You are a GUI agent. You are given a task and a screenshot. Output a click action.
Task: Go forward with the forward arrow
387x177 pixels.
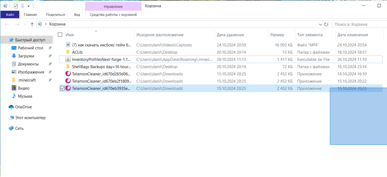click(17, 24)
